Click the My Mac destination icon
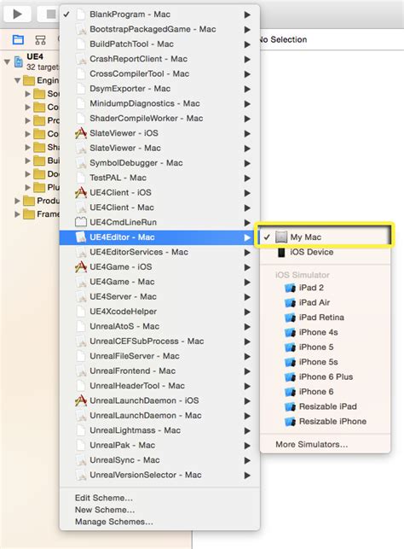 coord(281,237)
